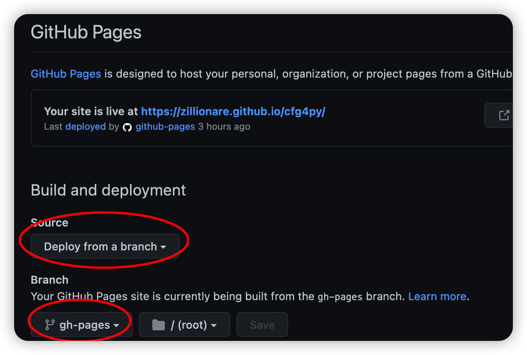Expand the gh-pages branch selector
Image resolution: width=527 pixels, height=355 pixels.
pyautogui.click(x=81, y=325)
